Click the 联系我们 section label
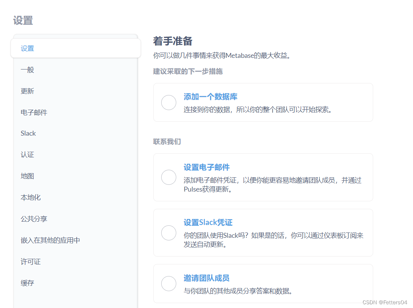Image resolution: width=413 pixels, height=308 pixels. coord(167,142)
